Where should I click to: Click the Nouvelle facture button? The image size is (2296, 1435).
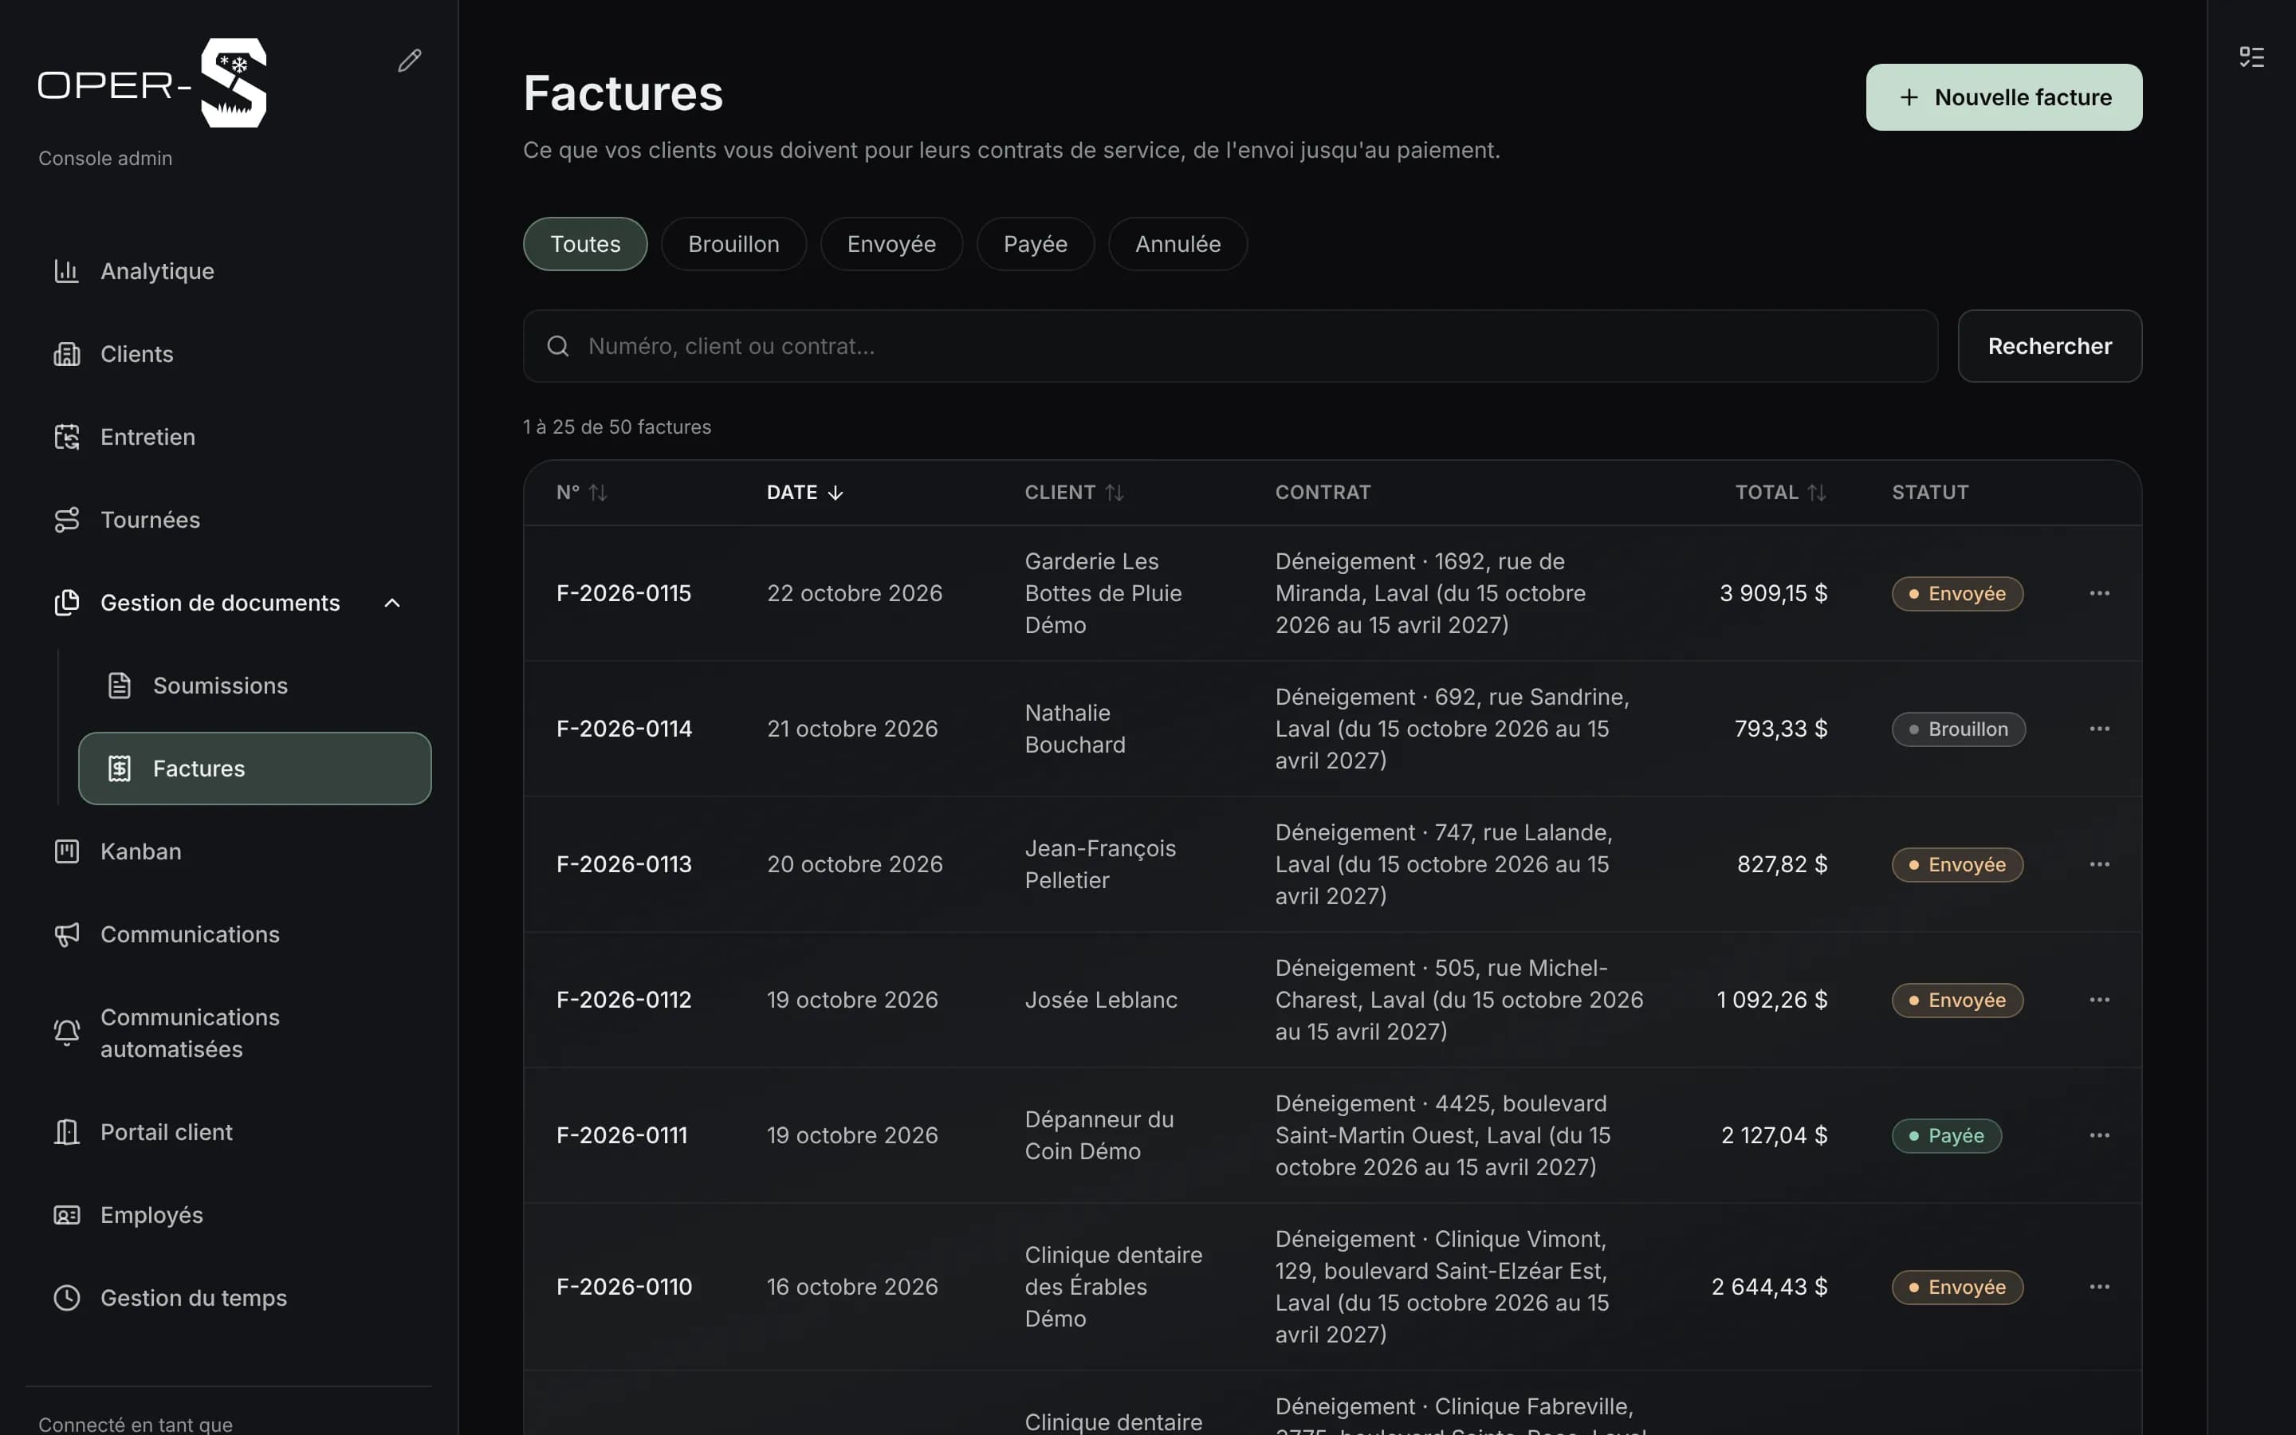coord(2003,98)
